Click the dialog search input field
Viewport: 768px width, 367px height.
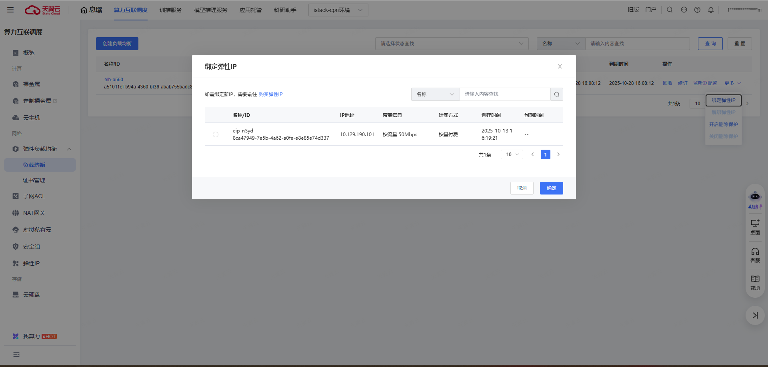[505, 94]
